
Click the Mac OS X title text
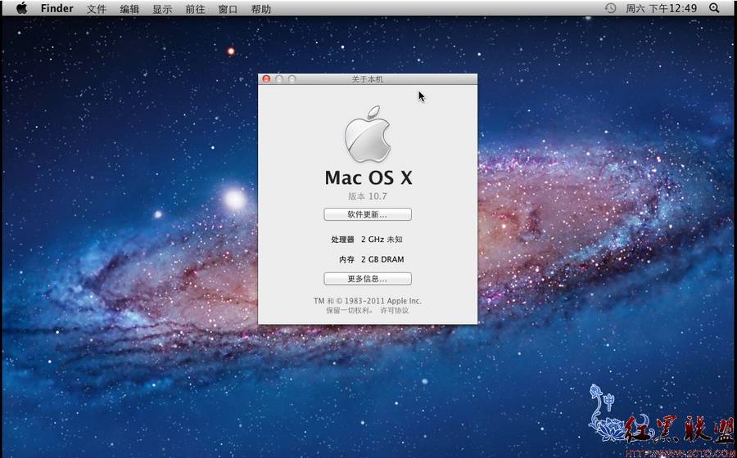pos(368,177)
